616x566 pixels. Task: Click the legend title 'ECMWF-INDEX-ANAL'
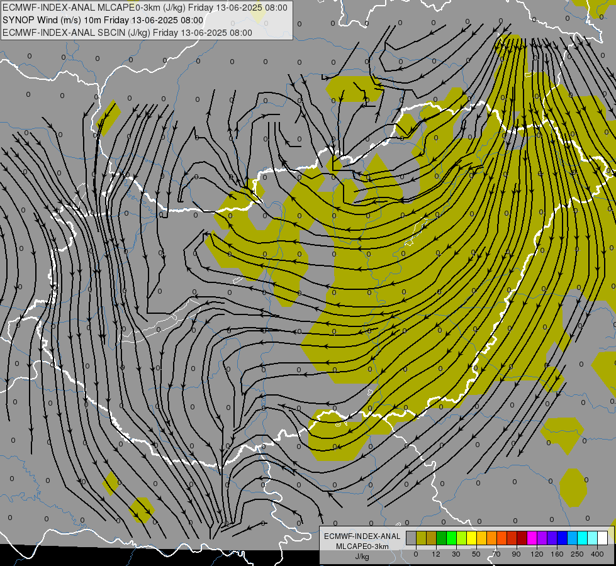(x=362, y=536)
